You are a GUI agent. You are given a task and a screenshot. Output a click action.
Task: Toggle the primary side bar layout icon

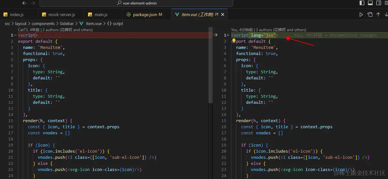coord(362,3)
